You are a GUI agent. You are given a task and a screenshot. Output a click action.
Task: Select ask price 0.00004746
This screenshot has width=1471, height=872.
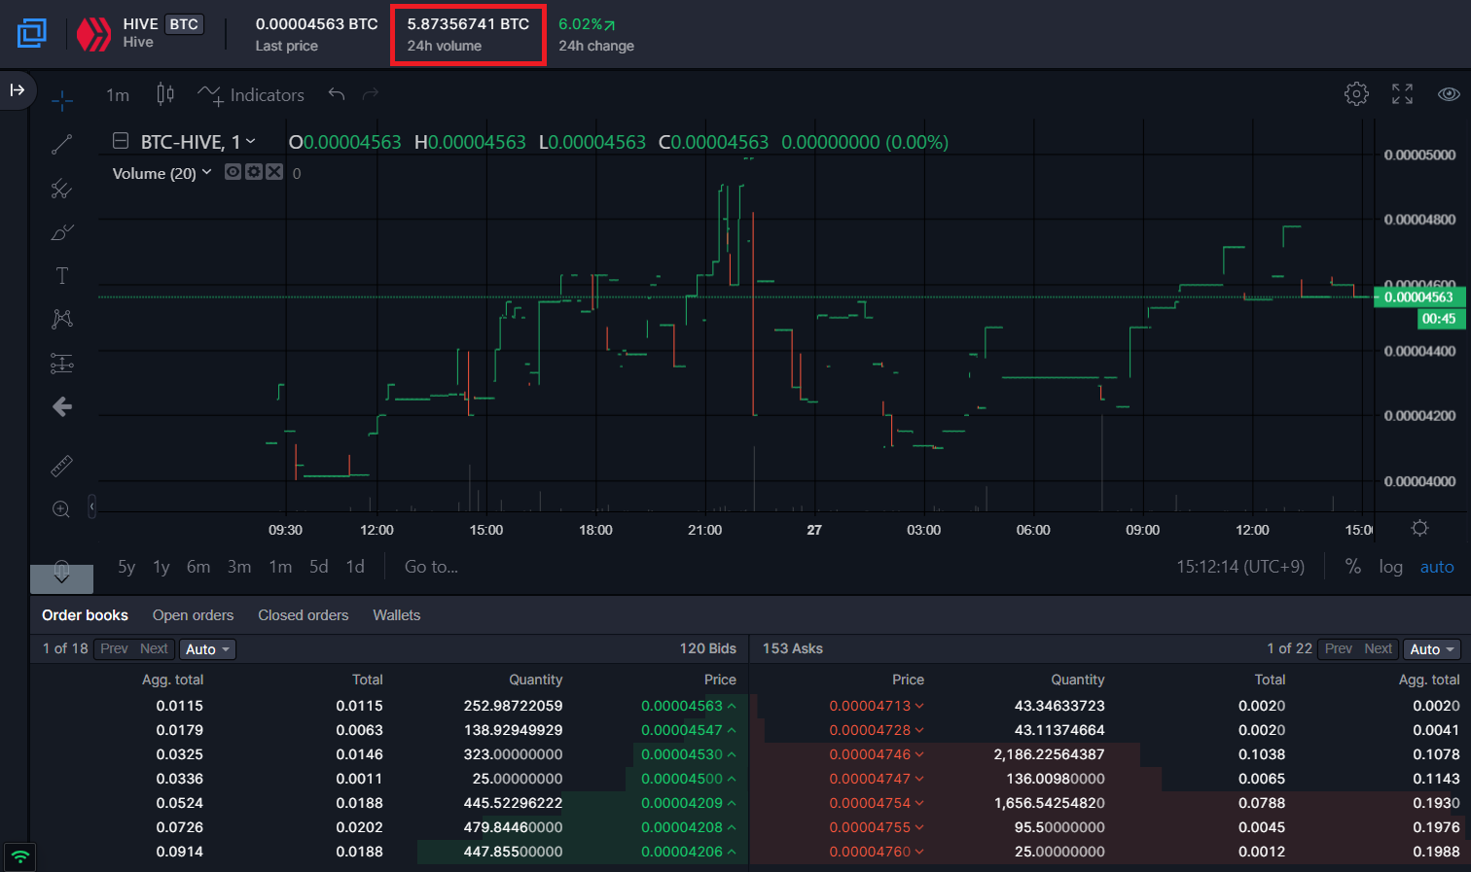tap(870, 754)
